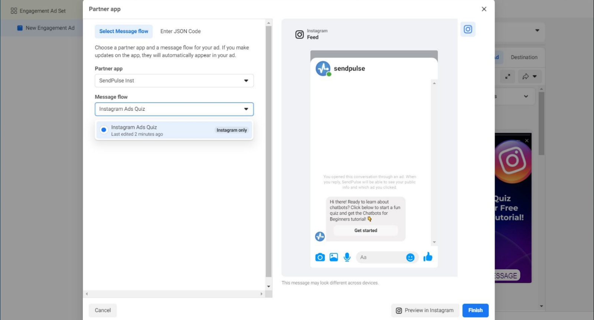Viewport: 594px width, 320px height.
Task: Click the ad icon beside New Engagement Ad
Action: pos(20,28)
